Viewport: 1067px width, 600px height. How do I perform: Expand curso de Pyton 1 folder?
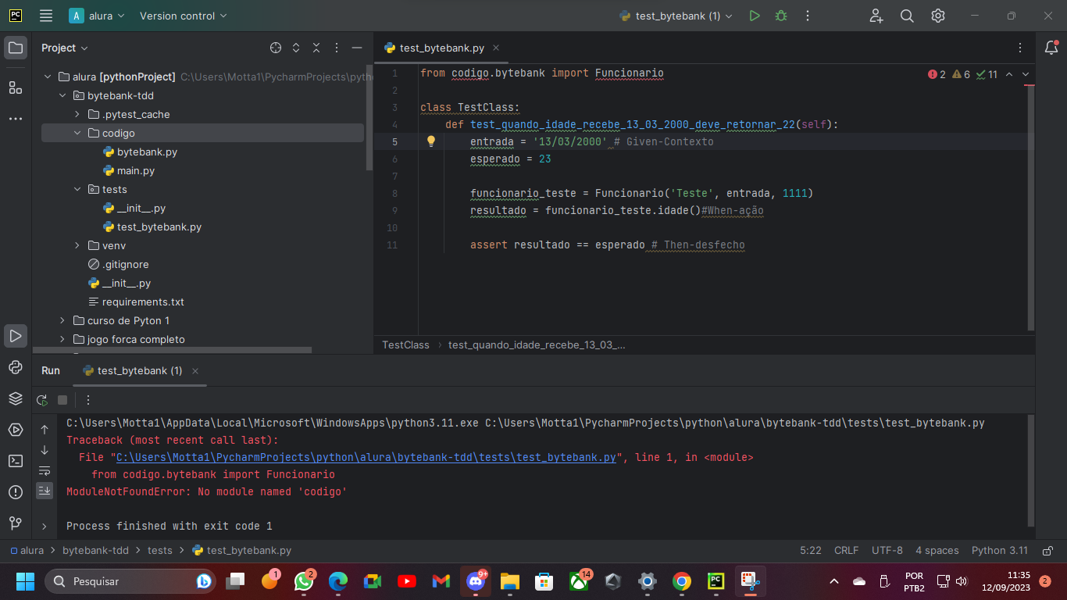click(62, 320)
